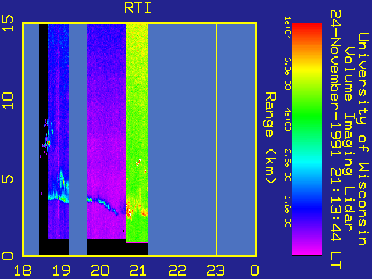Screen dimensions: 372x279
Task: Click the range-axis label 5
Action: tap(8, 178)
